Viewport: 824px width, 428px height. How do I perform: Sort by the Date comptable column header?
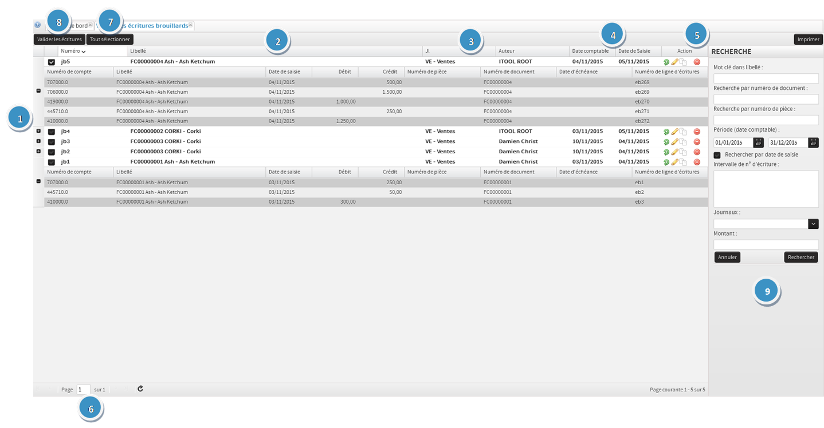pos(590,51)
